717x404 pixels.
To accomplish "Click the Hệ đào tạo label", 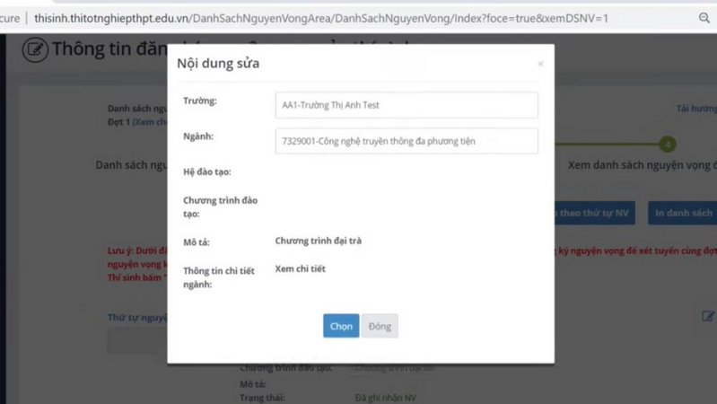I will pos(207,172).
